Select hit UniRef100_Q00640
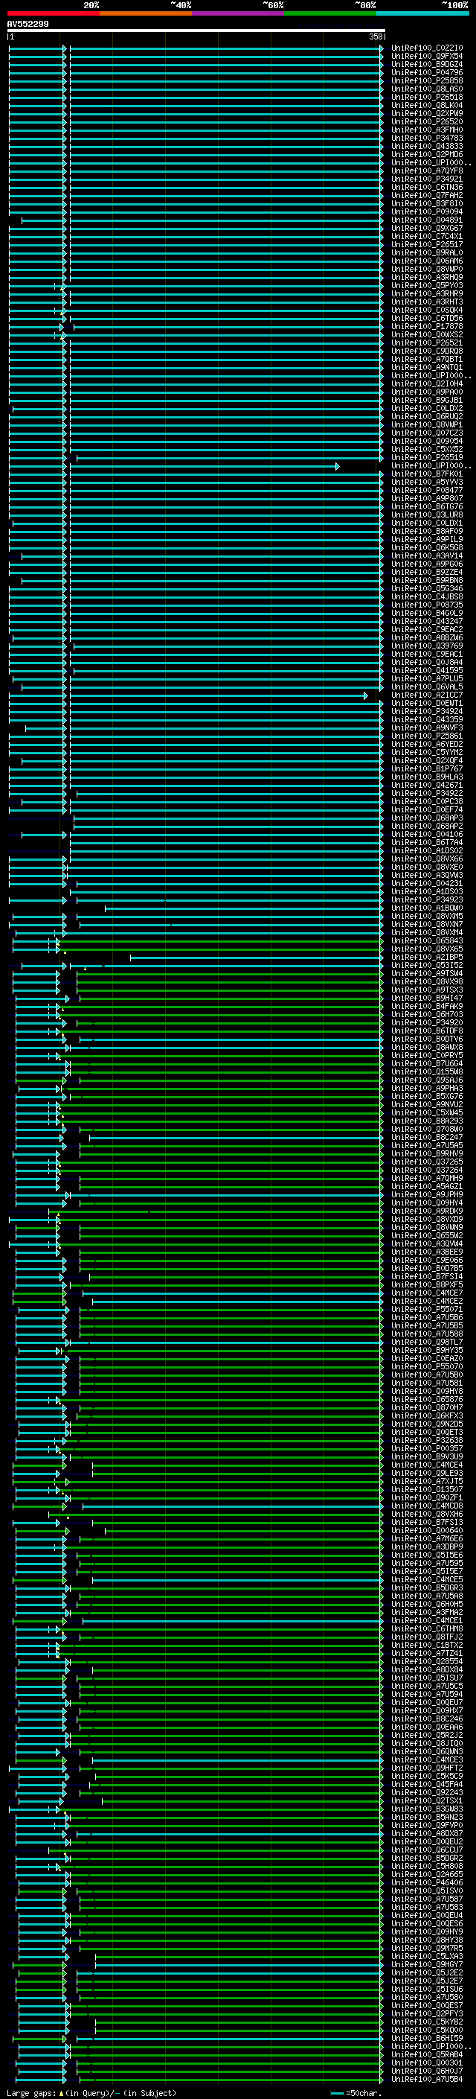Screen dimensions: 476x2099 click(x=427, y=1530)
